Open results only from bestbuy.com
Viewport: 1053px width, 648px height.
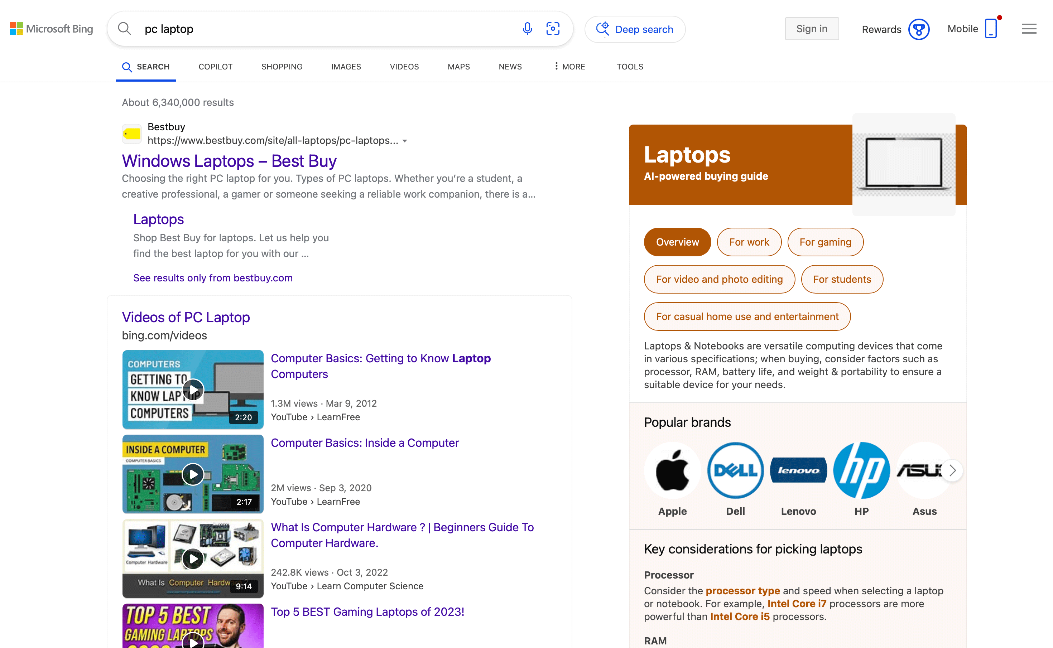pos(213,278)
